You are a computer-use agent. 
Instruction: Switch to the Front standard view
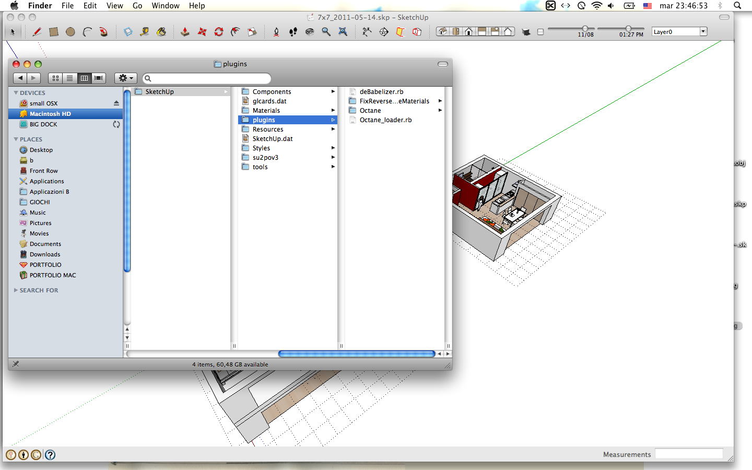[469, 31]
